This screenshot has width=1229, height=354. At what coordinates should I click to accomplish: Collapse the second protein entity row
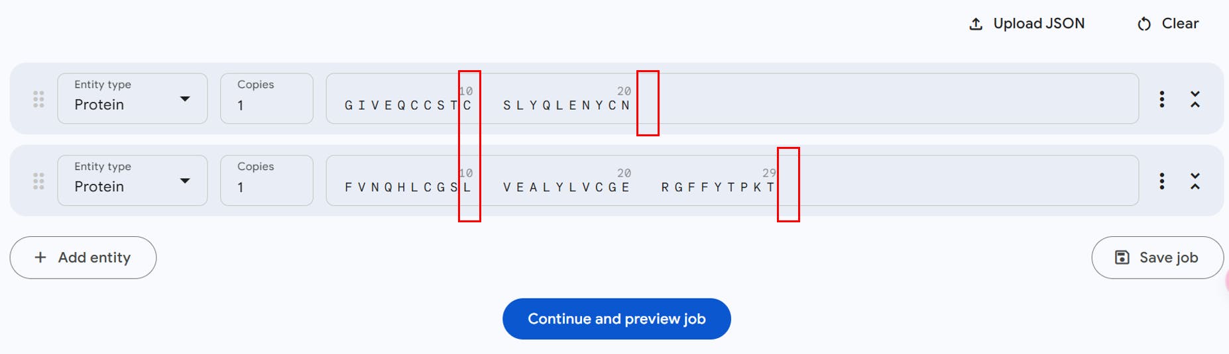(1195, 181)
